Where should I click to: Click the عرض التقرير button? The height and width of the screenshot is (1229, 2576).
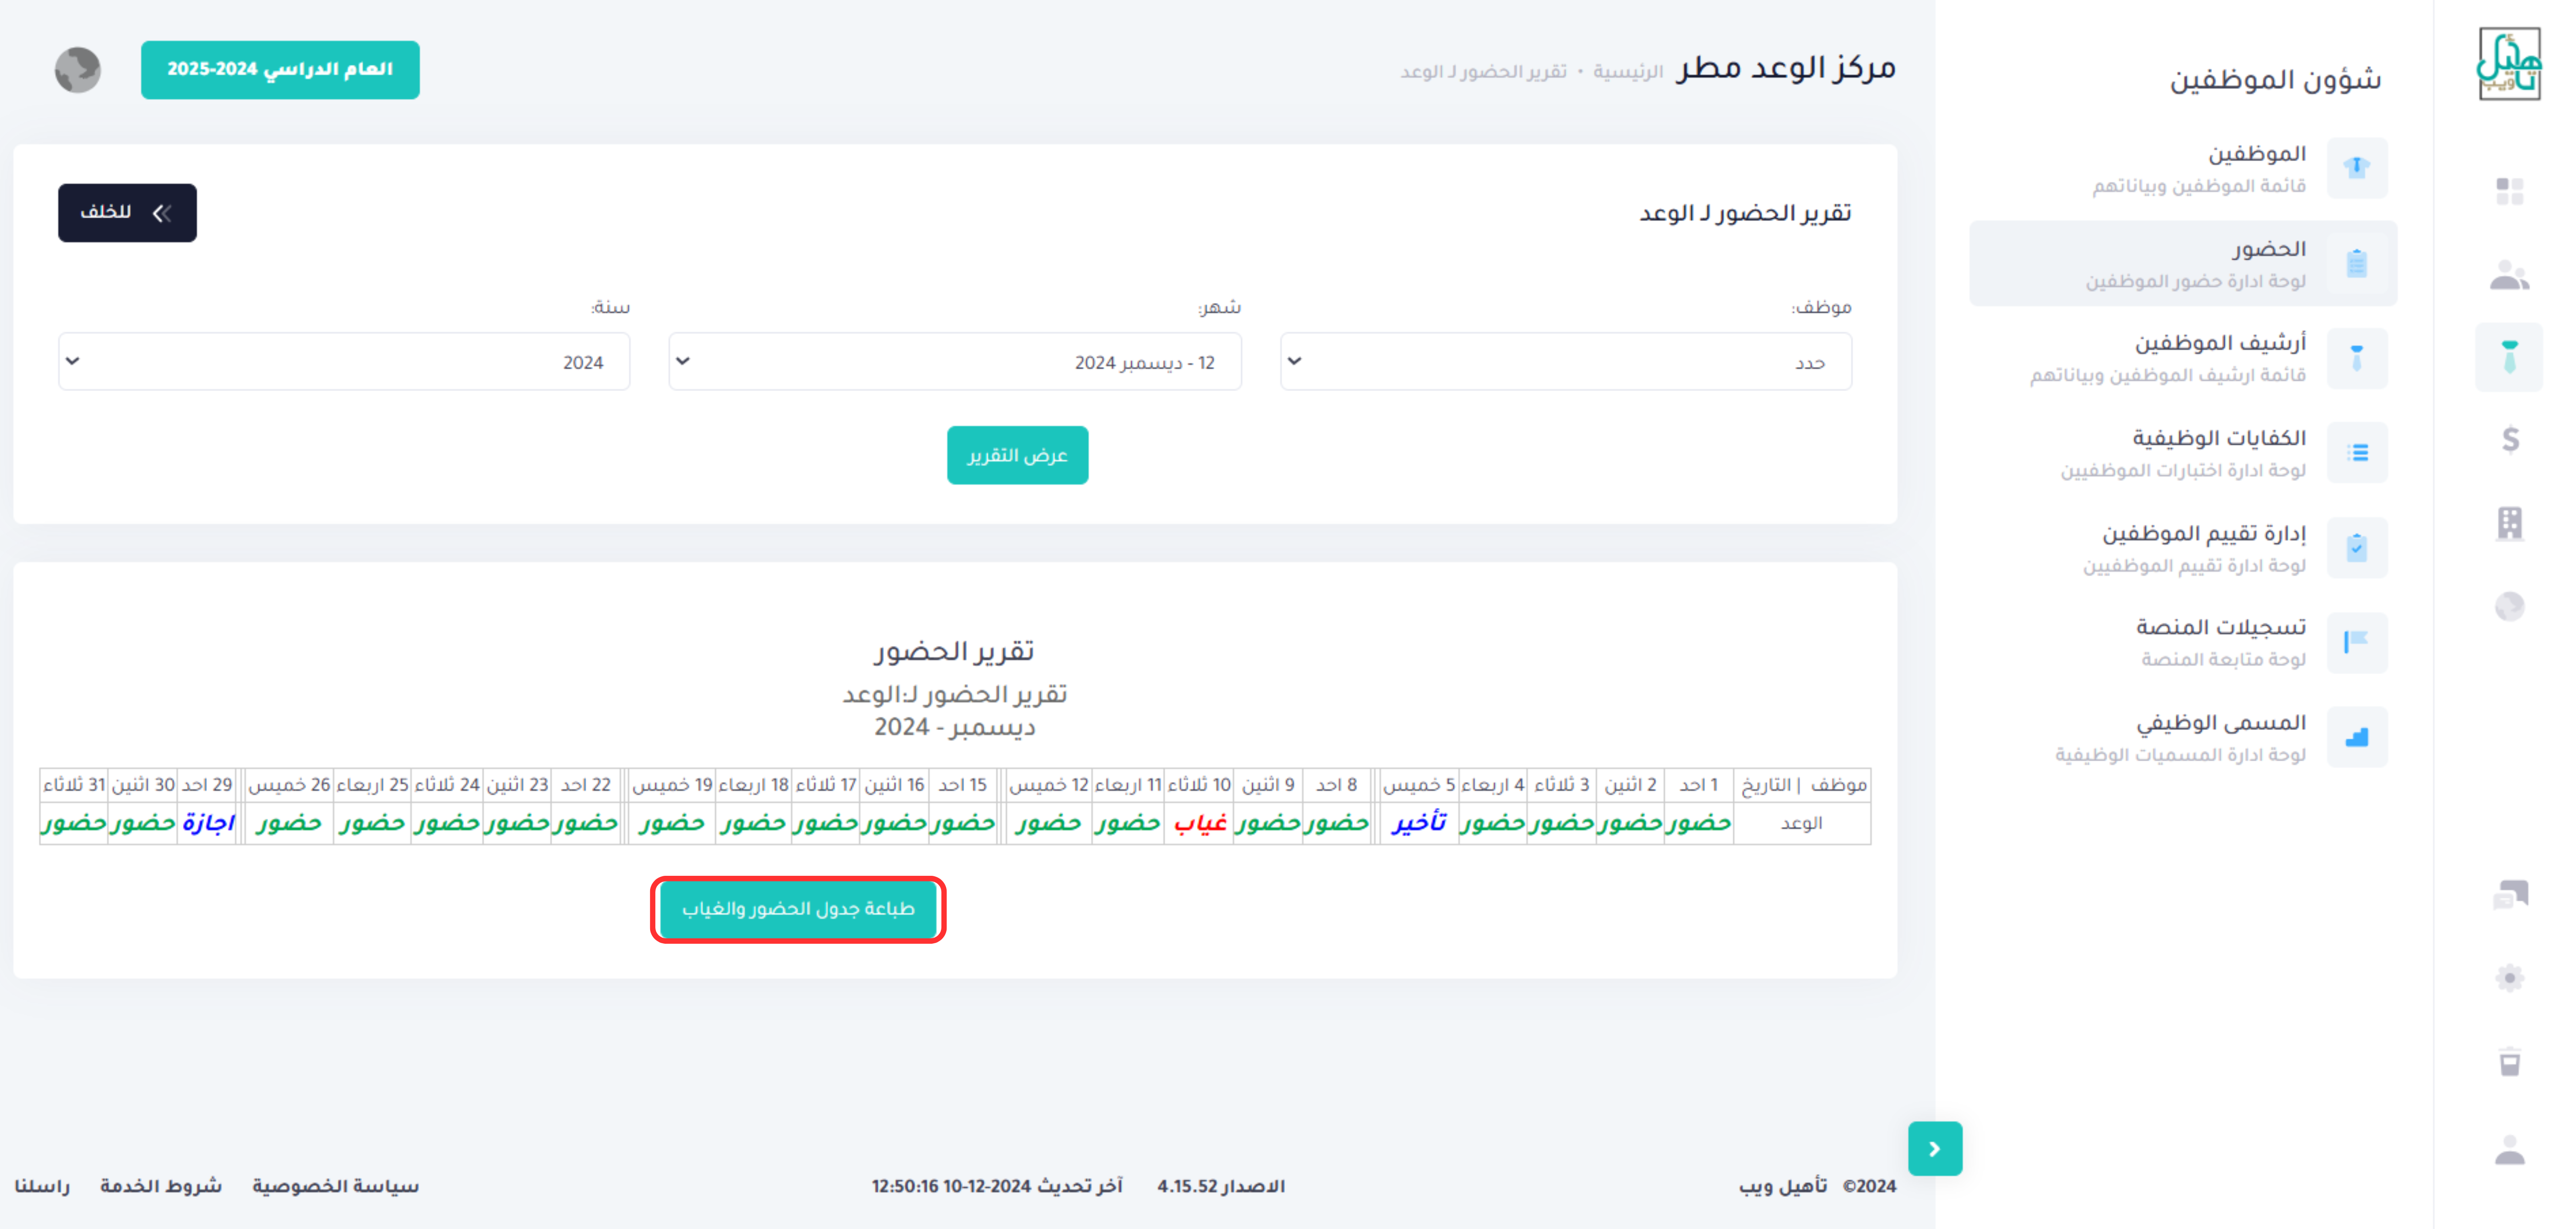tap(1017, 455)
